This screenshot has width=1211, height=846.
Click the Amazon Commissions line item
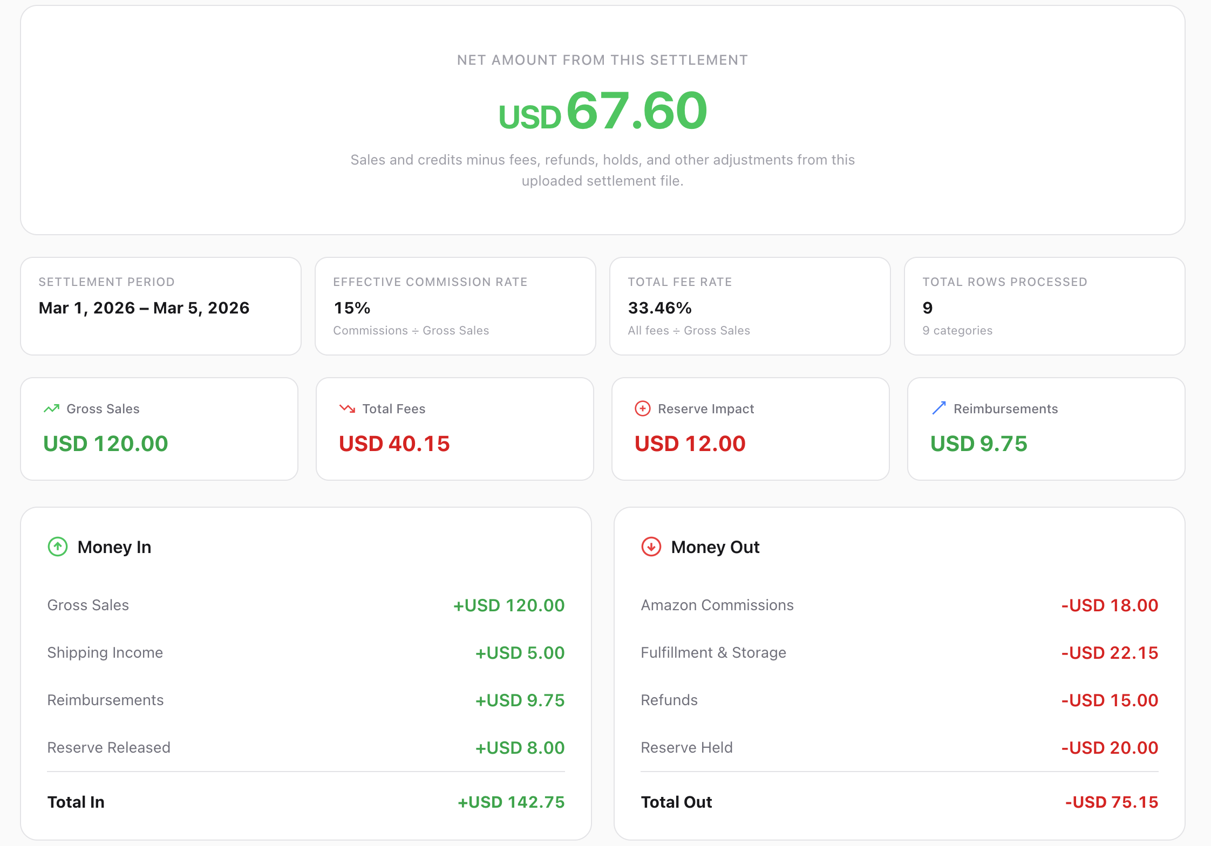tap(717, 605)
